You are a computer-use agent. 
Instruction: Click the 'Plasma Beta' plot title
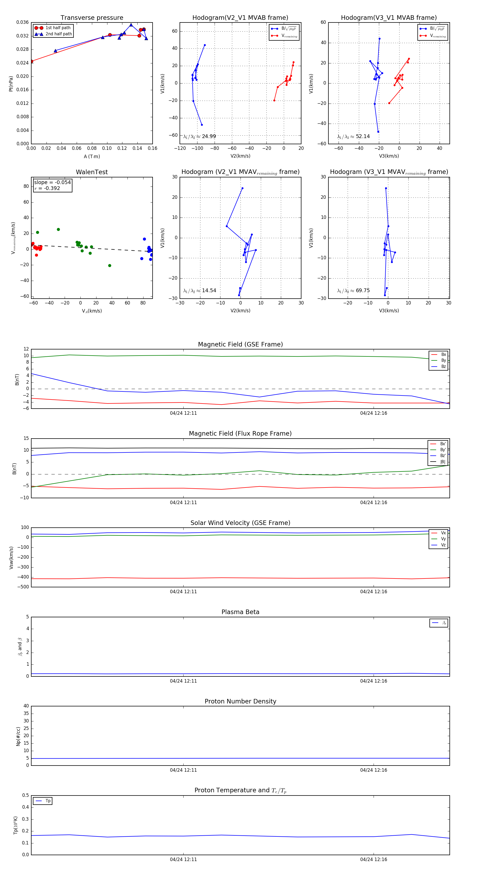pyautogui.click(x=240, y=612)
